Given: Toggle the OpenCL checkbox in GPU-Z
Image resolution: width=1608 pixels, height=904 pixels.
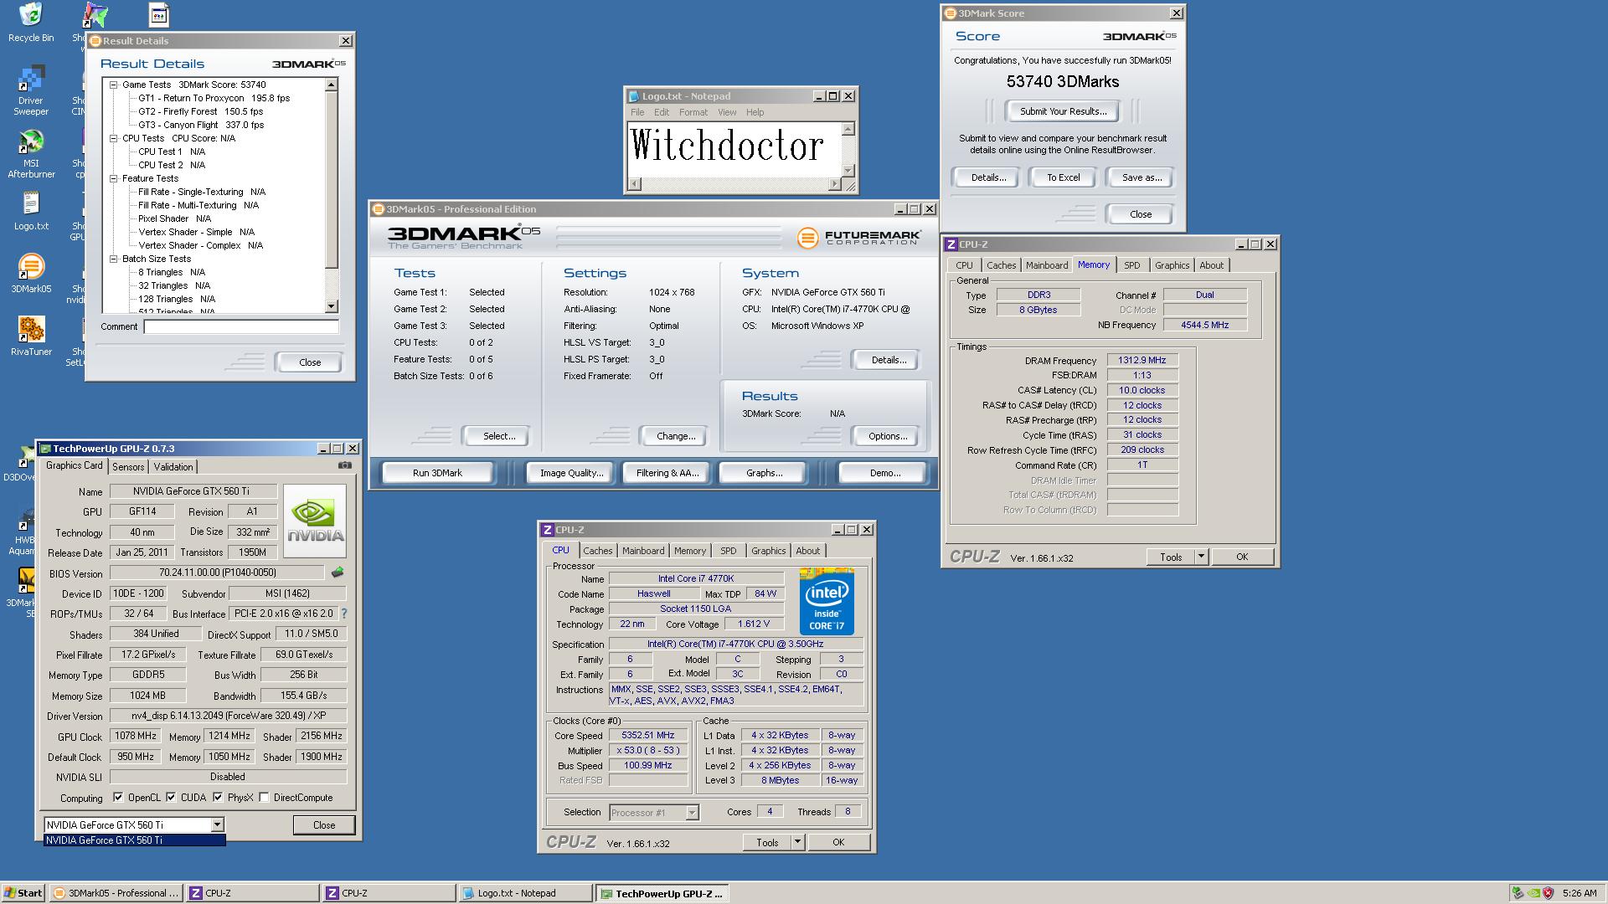Looking at the screenshot, I should (x=118, y=798).
